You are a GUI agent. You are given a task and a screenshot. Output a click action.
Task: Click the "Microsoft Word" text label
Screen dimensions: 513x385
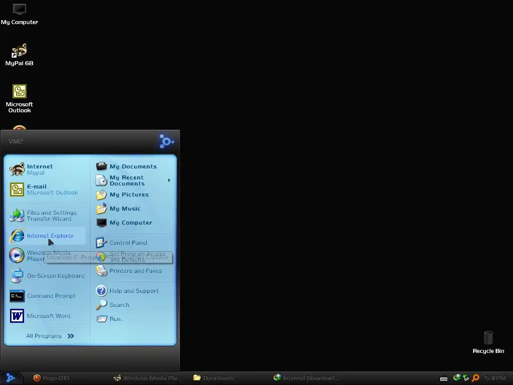49,316
